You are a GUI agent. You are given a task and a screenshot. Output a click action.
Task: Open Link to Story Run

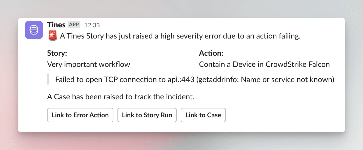coord(147,115)
